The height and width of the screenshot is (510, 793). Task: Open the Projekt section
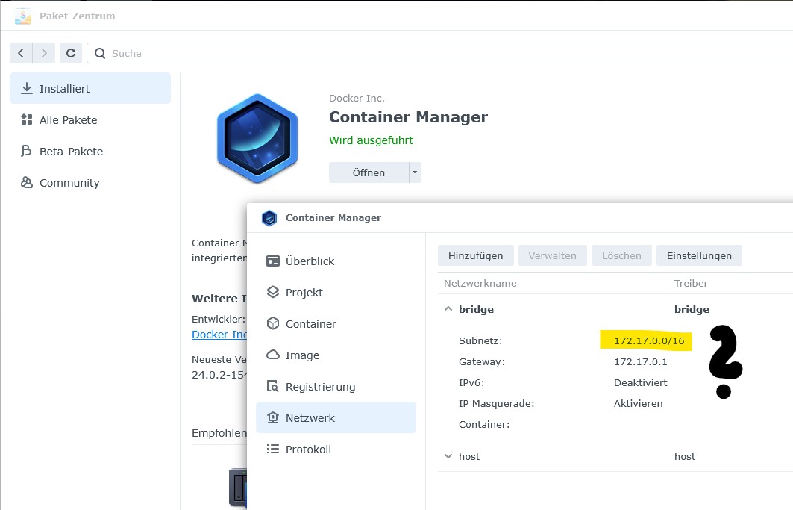pos(304,293)
